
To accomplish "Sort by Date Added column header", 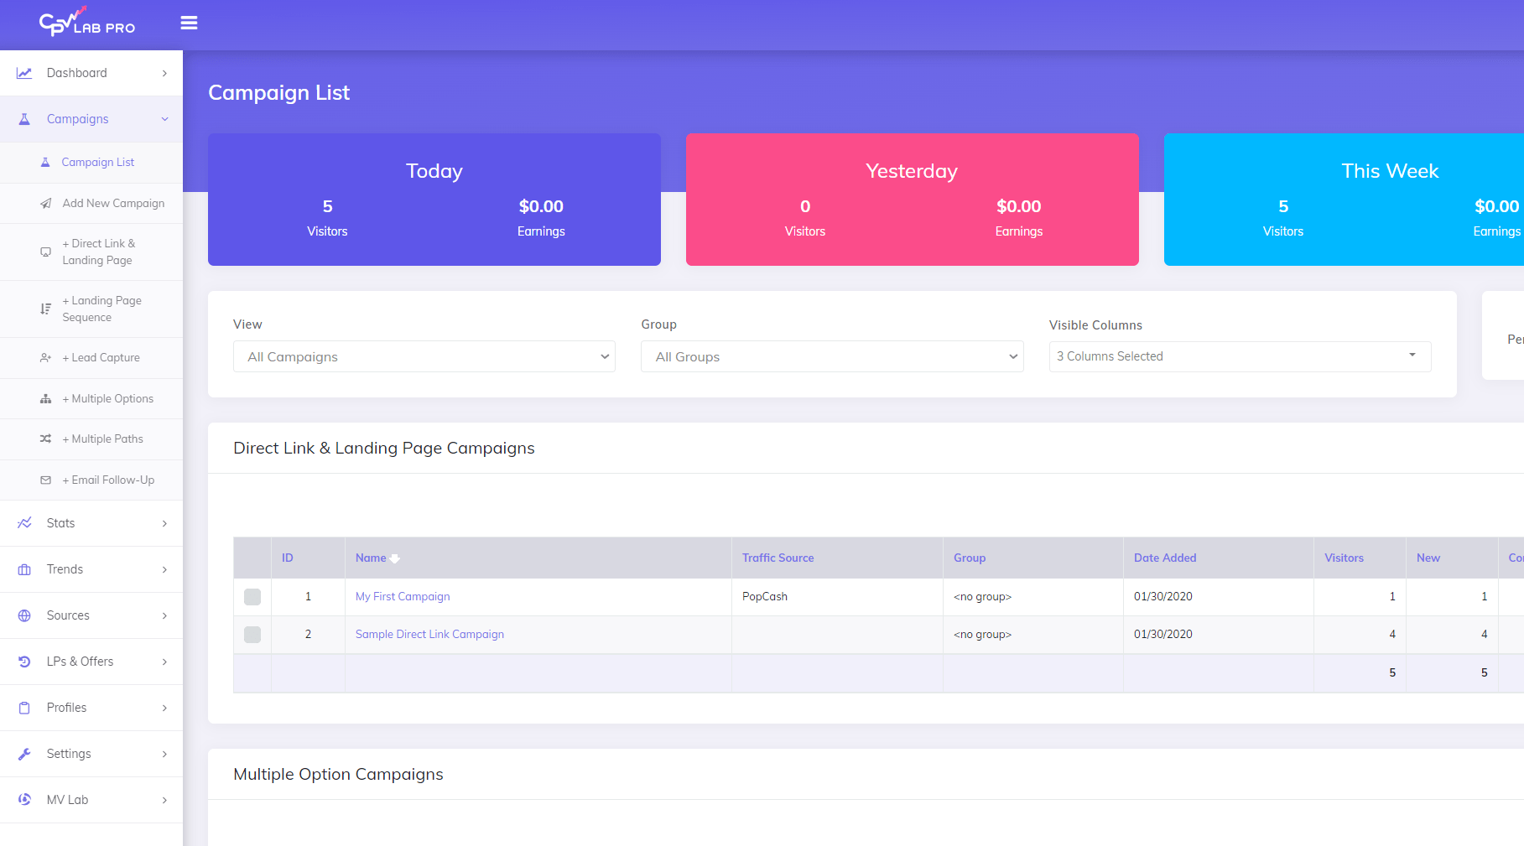I will point(1165,558).
